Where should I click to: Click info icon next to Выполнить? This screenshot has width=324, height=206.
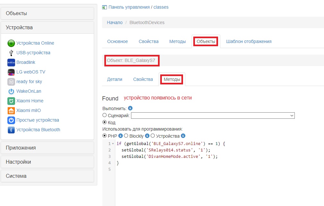pyautogui.click(x=130, y=108)
